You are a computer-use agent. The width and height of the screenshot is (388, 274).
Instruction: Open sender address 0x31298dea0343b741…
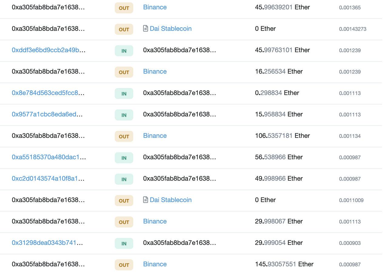click(x=47, y=242)
